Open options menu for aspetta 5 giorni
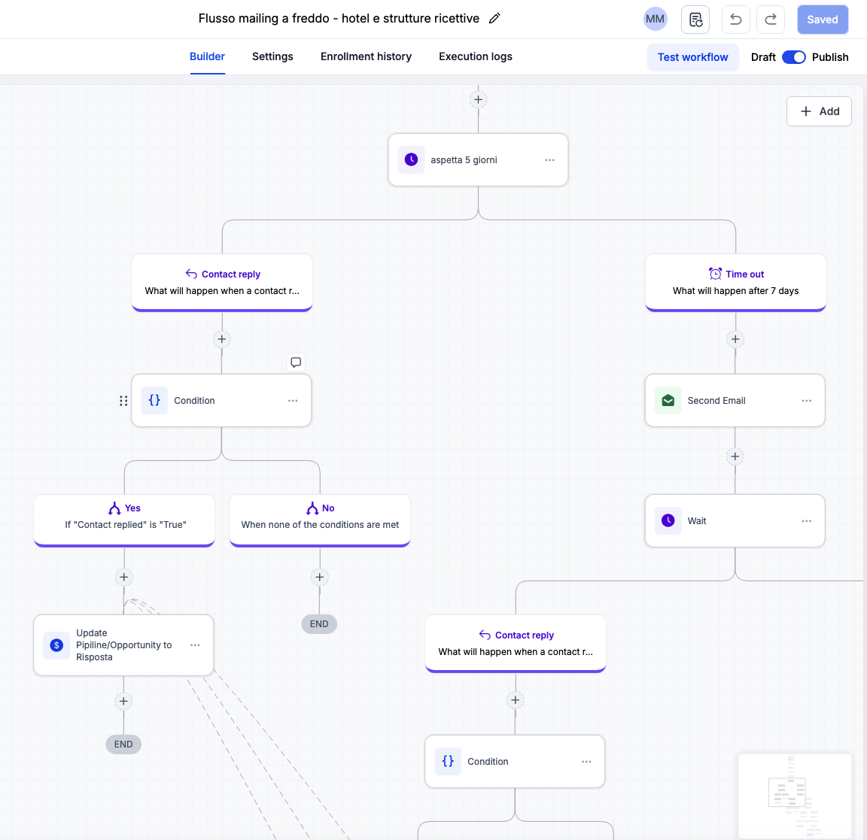The image size is (867, 840). click(549, 159)
